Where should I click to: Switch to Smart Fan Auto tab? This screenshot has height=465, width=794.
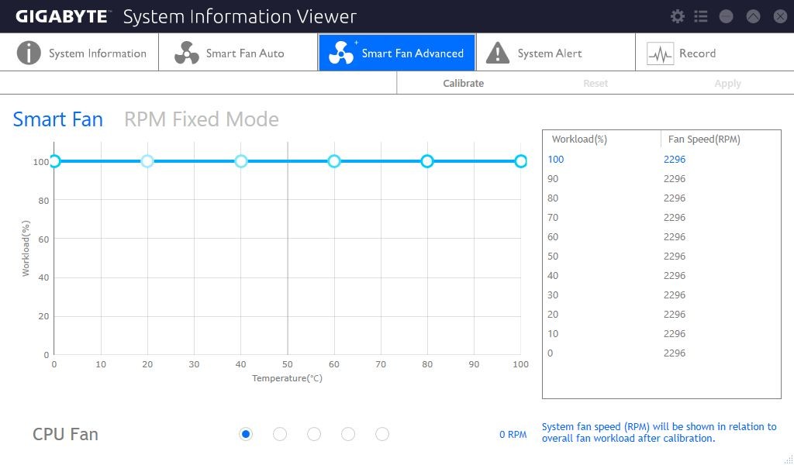[238, 52]
